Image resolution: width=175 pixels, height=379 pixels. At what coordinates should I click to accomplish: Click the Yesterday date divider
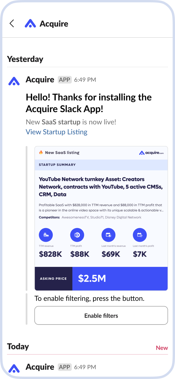click(x=25, y=59)
